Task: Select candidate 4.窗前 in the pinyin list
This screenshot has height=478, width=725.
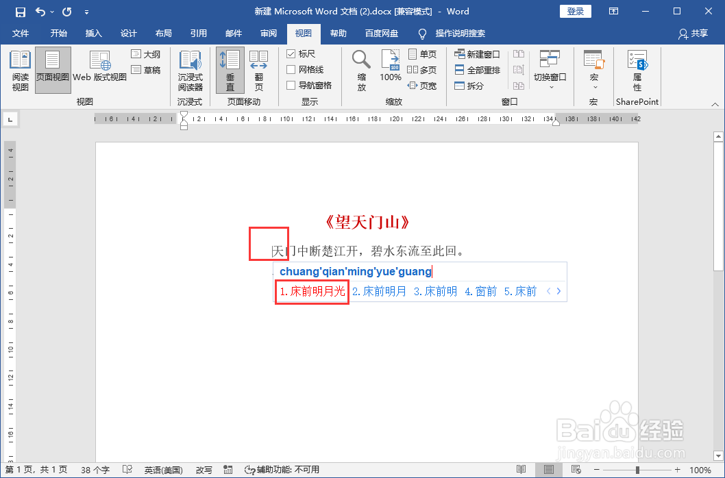Action: [x=481, y=291]
